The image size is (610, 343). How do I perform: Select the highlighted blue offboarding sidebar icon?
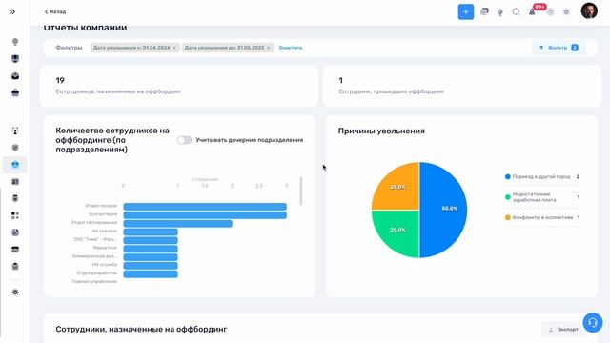[x=15, y=165]
